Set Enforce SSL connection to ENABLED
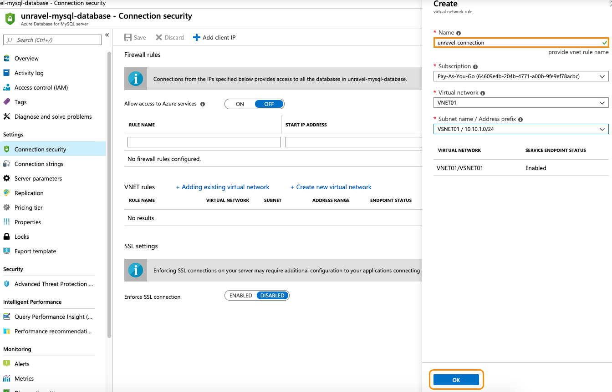Image resolution: width=612 pixels, height=392 pixels. (x=241, y=296)
